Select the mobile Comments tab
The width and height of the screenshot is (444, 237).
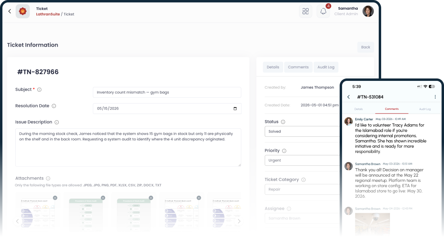[392, 109]
